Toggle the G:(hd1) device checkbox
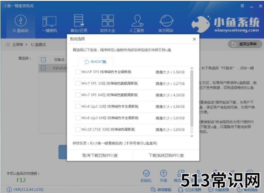Image resolution: width=264 pixels, height=193 pixels. pyautogui.click(x=43, y=68)
